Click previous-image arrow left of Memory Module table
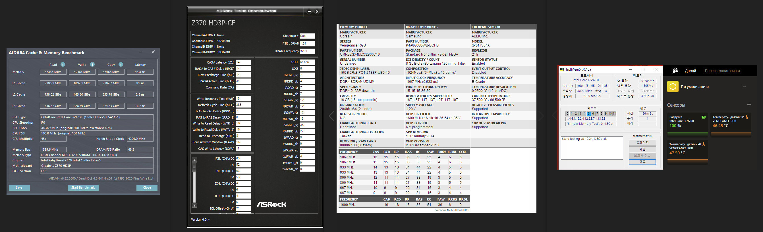The height and width of the screenshot is (232, 763). tap(331, 116)
